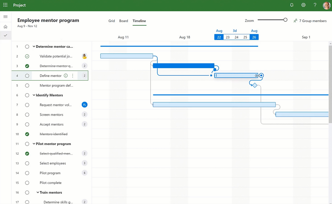Open notifications from the top bar
This screenshot has width=332, height=204.
[x=292, y=5]
